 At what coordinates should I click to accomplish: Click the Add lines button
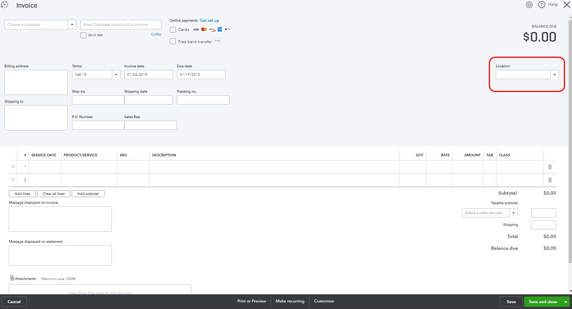point(22,193)
